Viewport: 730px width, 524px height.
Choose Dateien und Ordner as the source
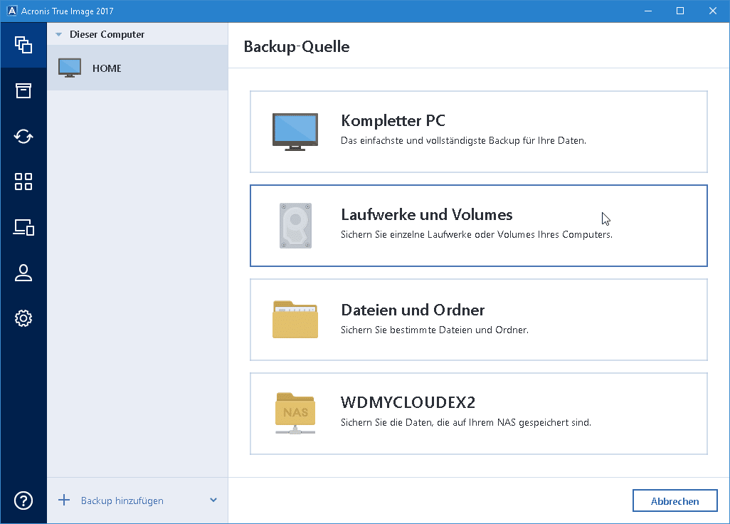(479, 320)
